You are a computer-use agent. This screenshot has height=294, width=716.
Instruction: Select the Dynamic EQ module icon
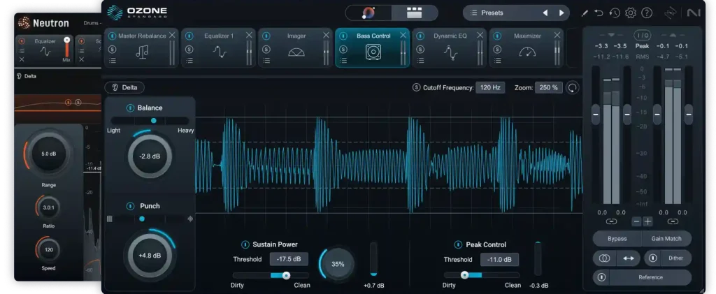(450, 52)
